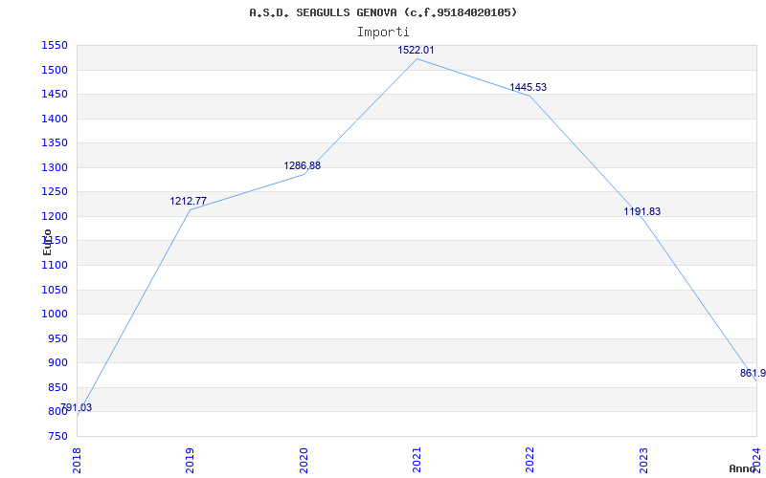Select the 1286.88 data label
766x478 pixels.
coord(303,165)
